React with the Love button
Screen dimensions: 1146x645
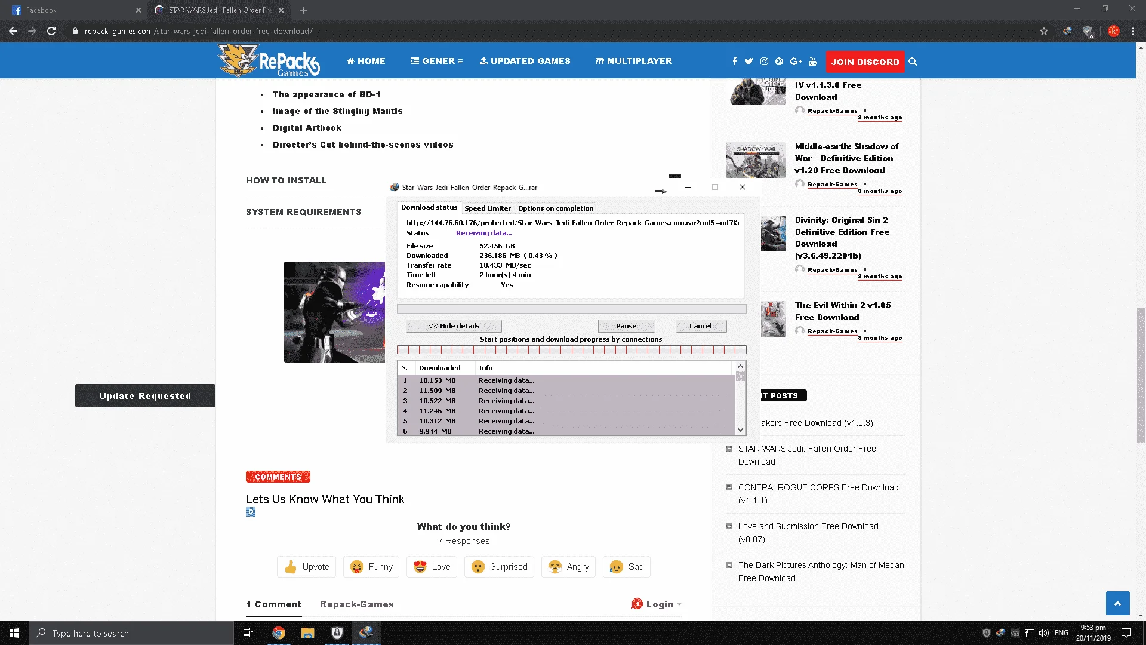(x=432, y=567)
